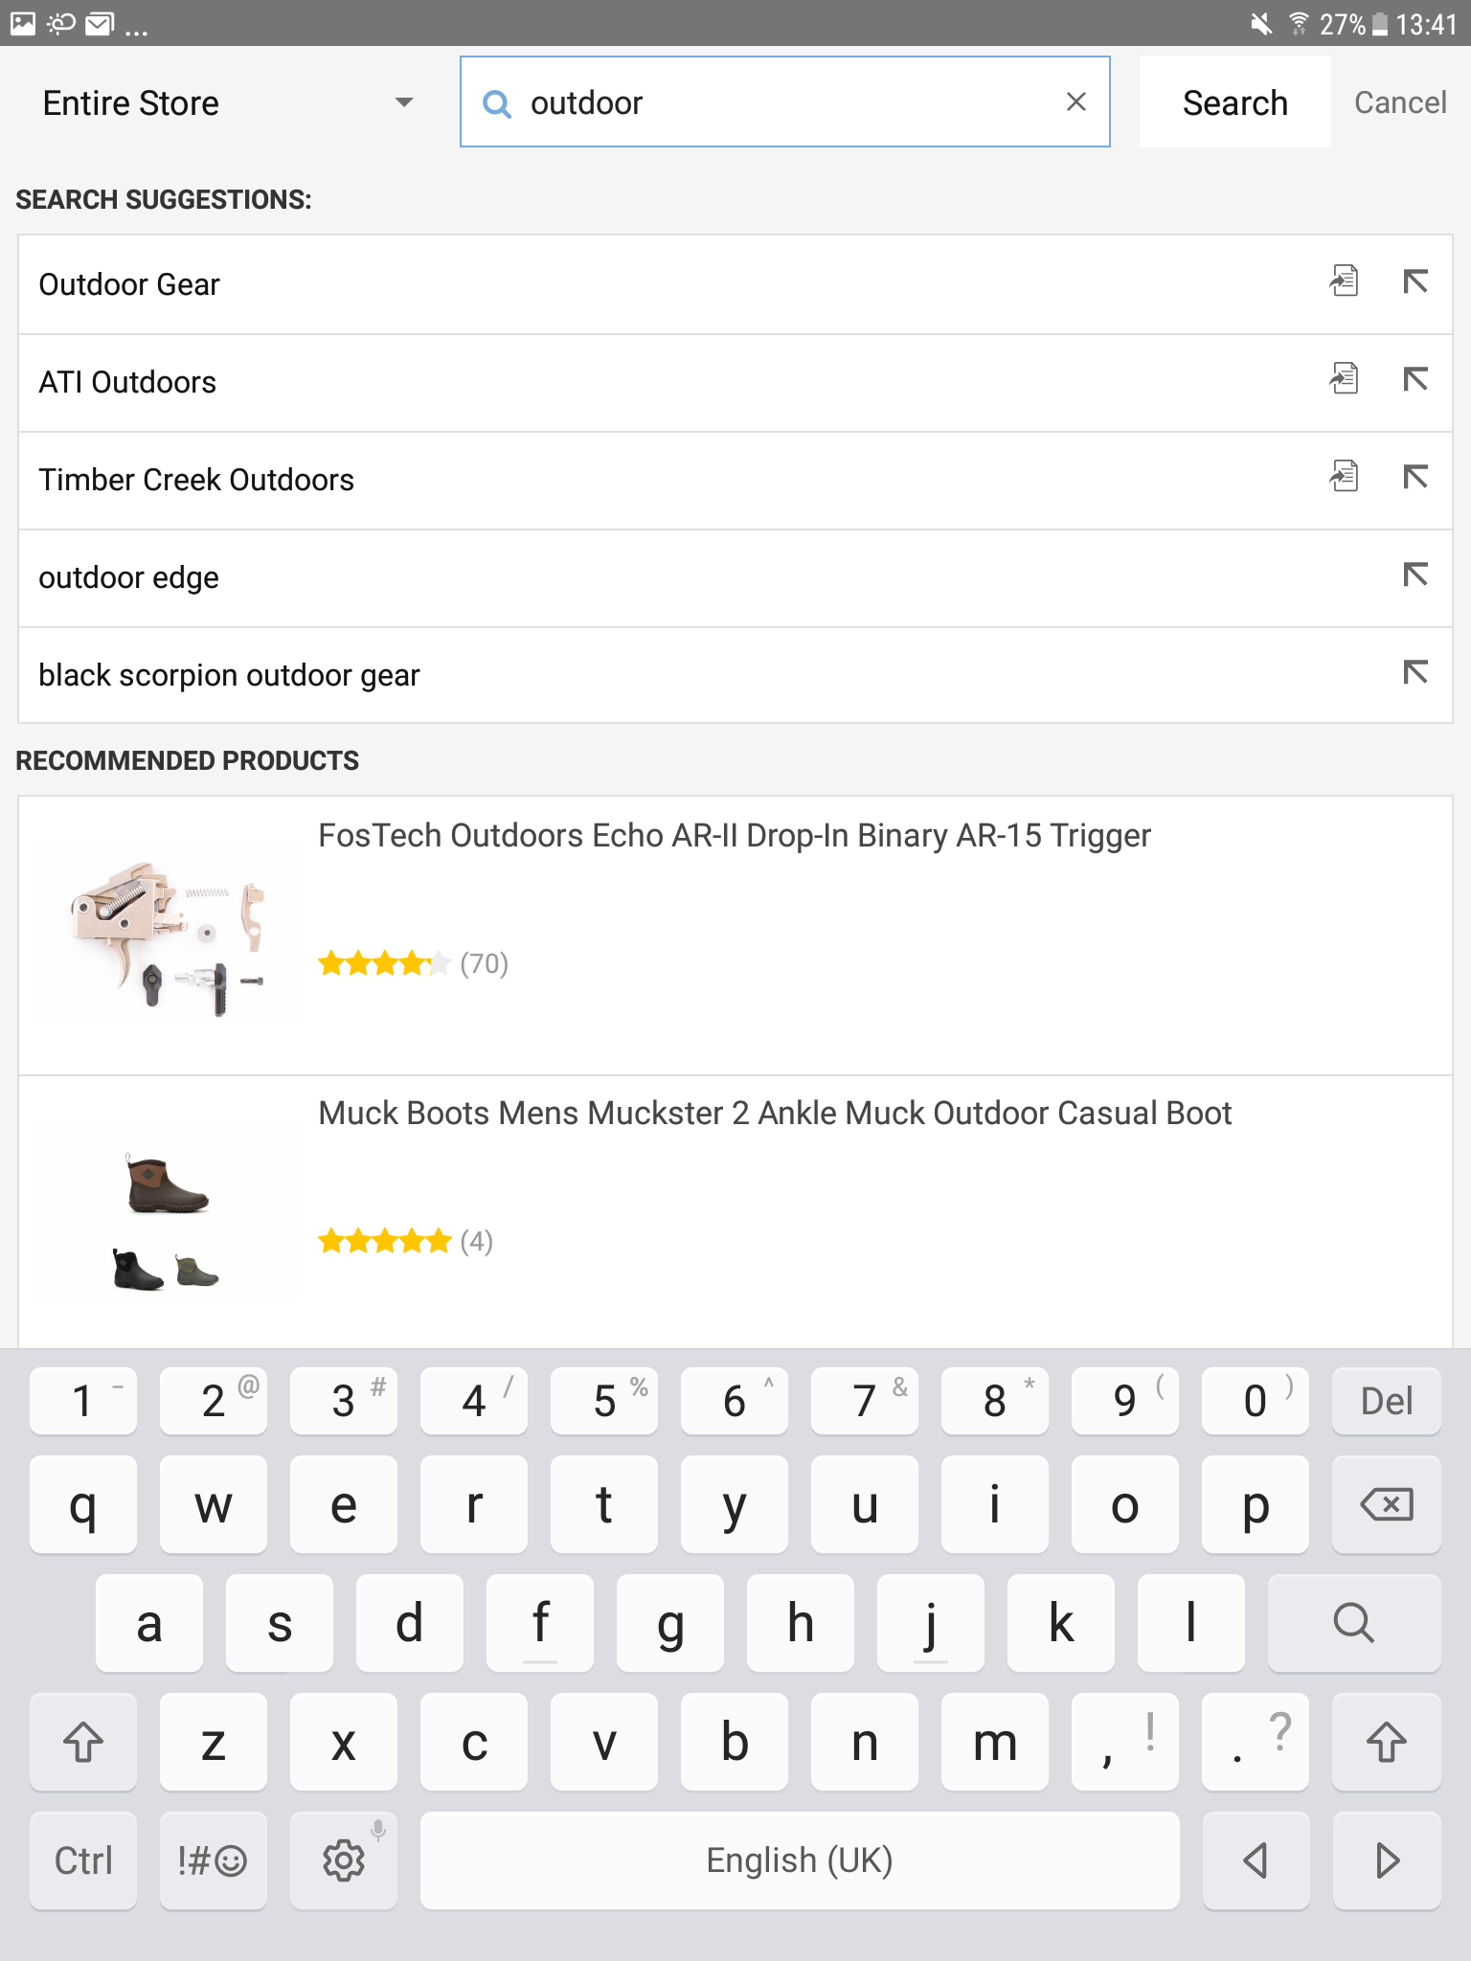Cancel the search
The width and height of the screenshot is (1471, 1961).
[1400, 102]
